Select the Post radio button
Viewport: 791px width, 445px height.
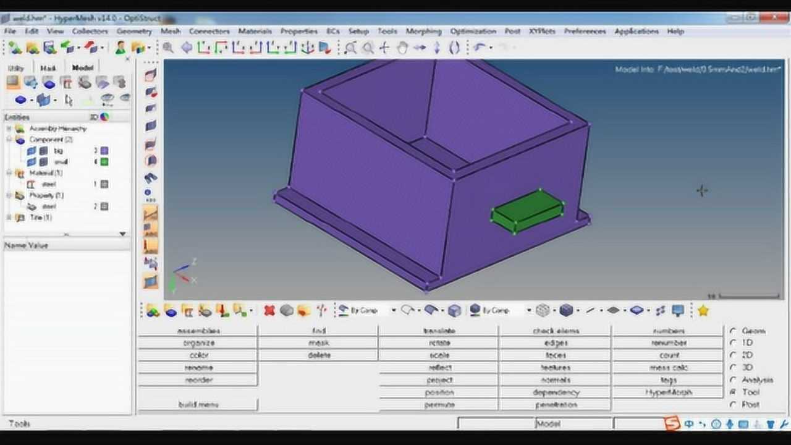tap(734, 405)
